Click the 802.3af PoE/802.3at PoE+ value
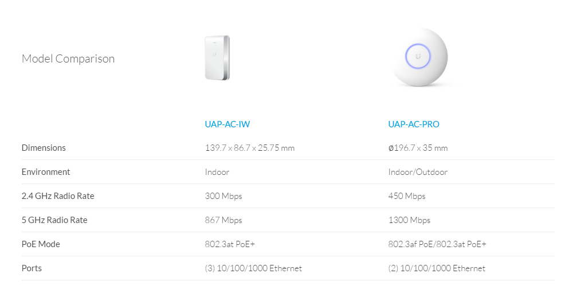 [x=437, y=244]
